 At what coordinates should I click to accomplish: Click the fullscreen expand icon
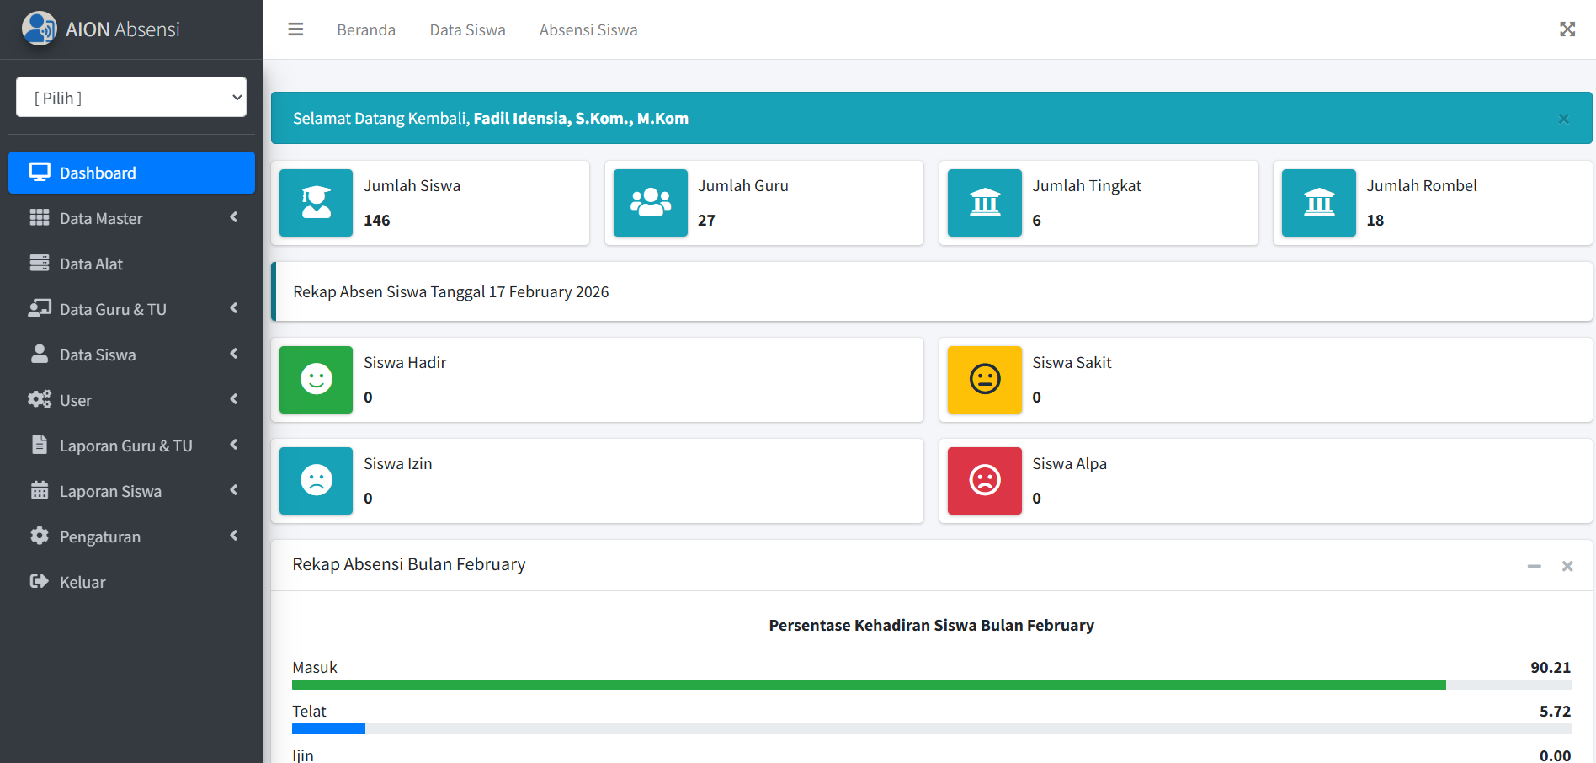coord(1567,29)
